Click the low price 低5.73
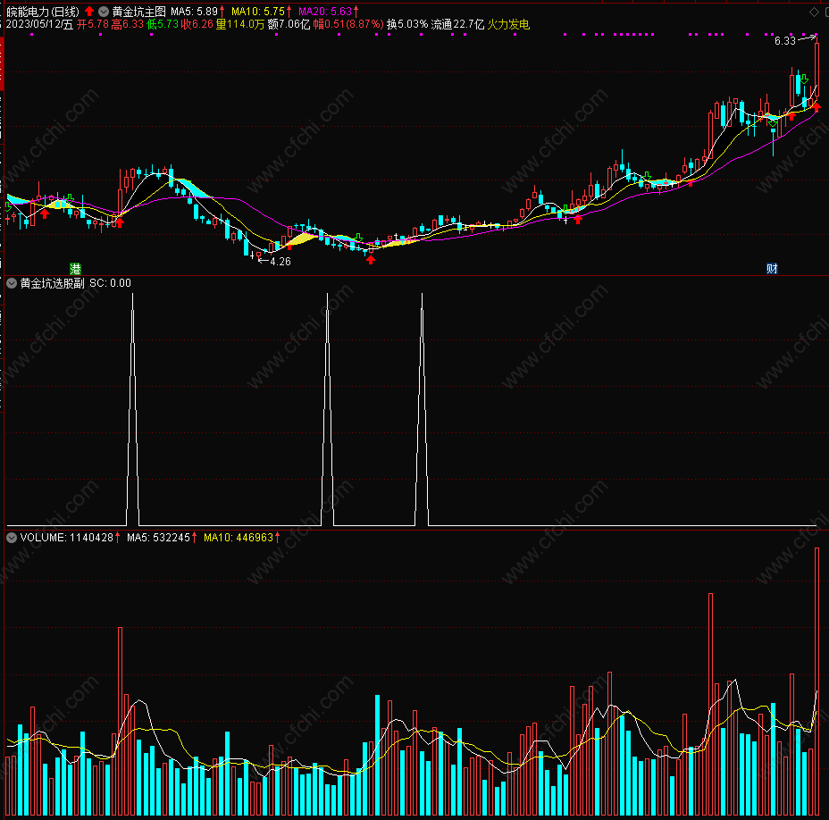829x820 pixels. pyautogui.click(x=163, y=24)
